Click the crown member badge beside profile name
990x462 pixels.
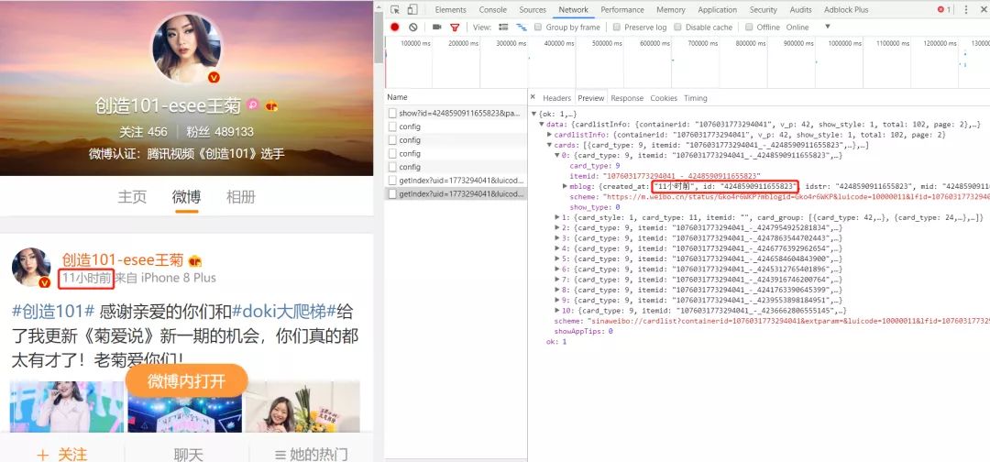271,105
